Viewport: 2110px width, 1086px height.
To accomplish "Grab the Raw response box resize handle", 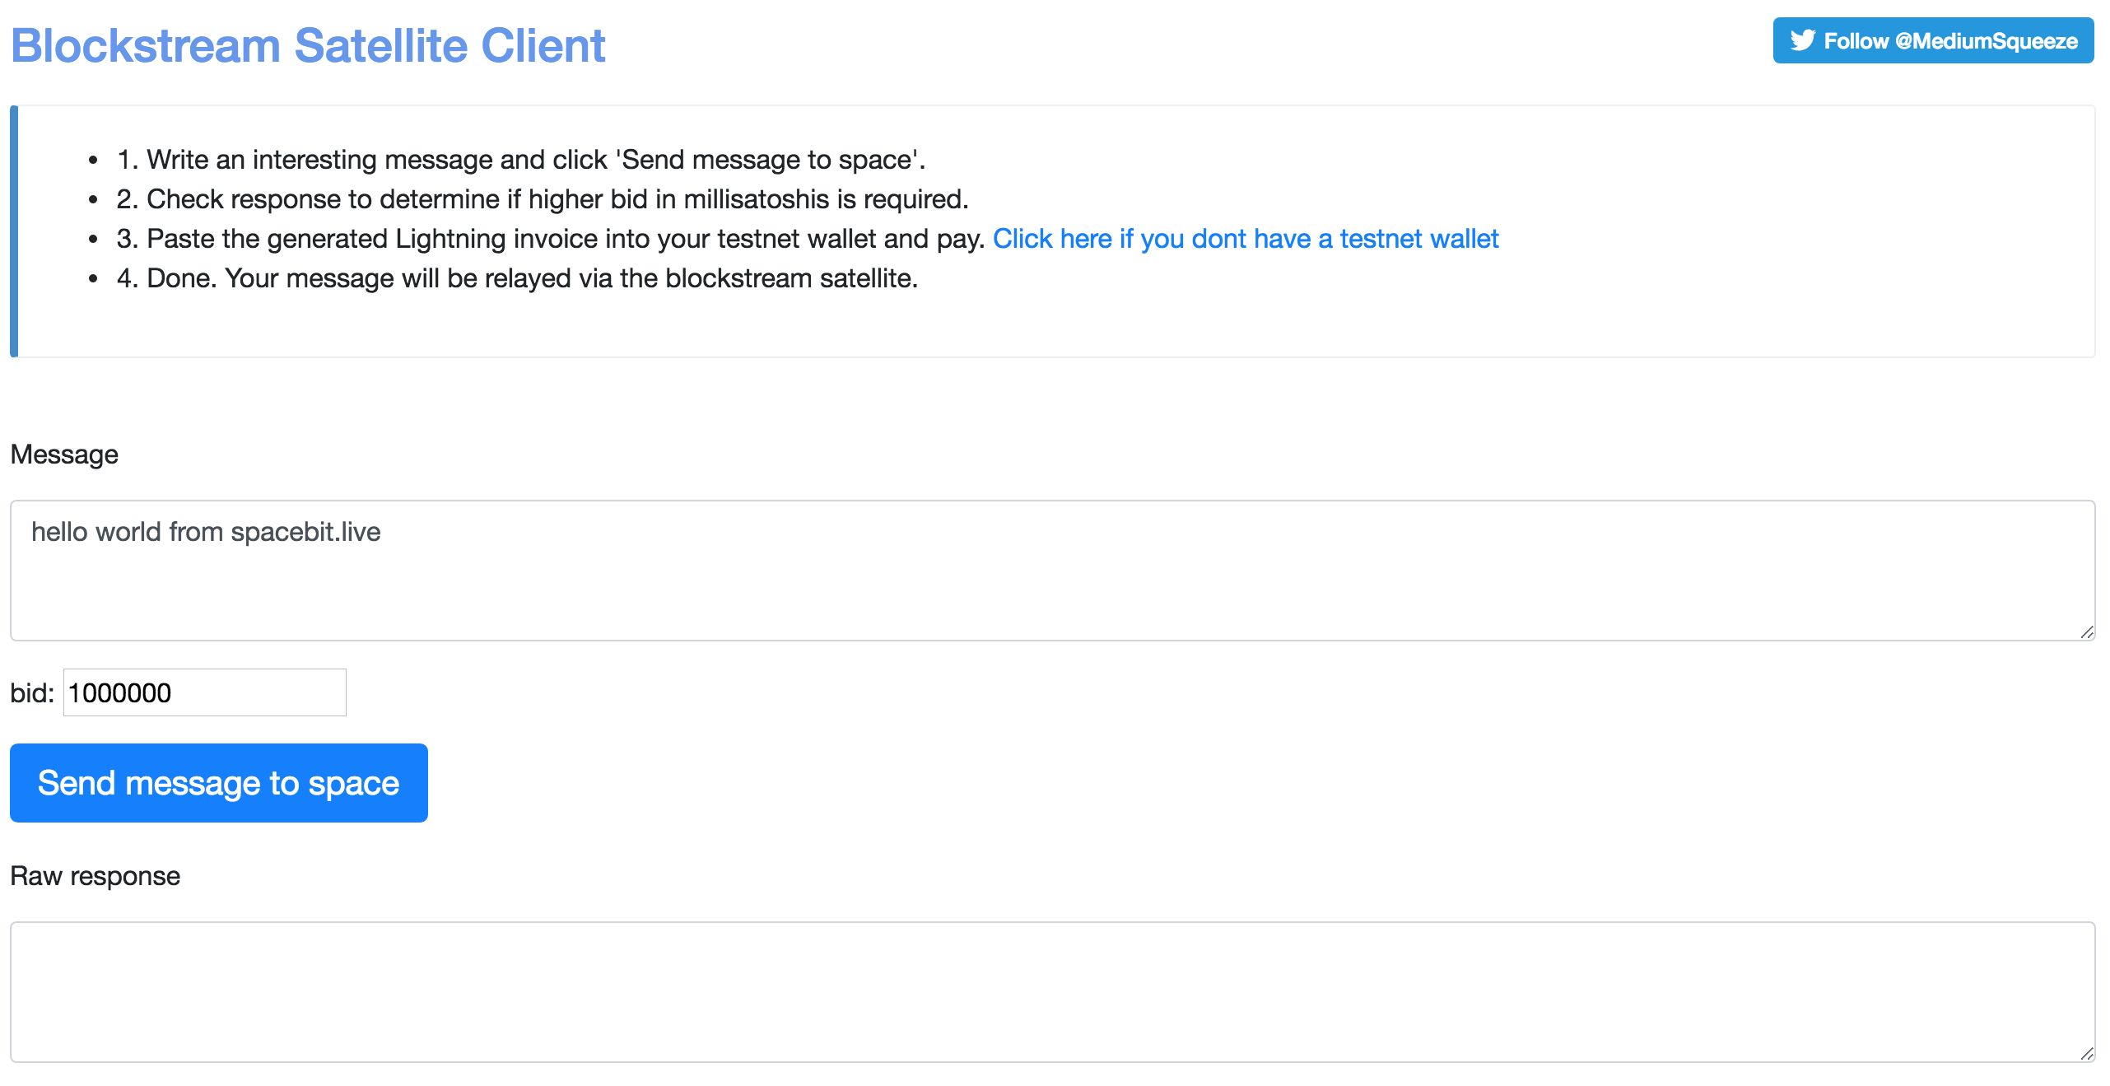I will click(x=2086, y=1053).
